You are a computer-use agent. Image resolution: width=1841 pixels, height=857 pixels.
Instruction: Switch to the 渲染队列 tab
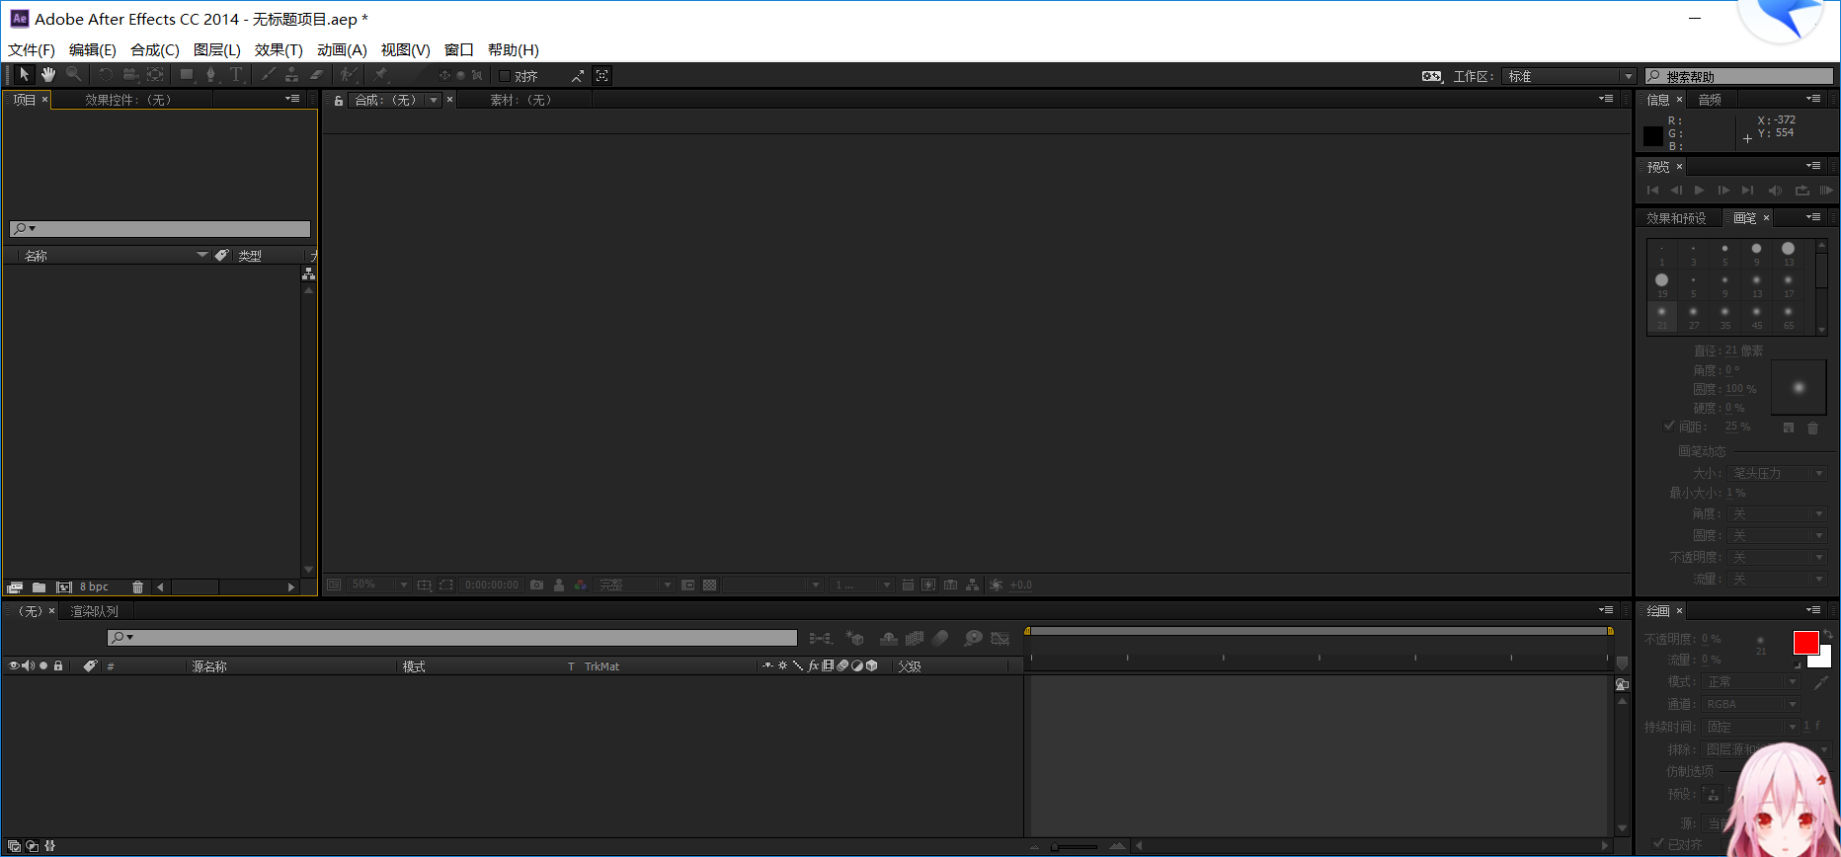pyautogui.click(x=94, y=611)
